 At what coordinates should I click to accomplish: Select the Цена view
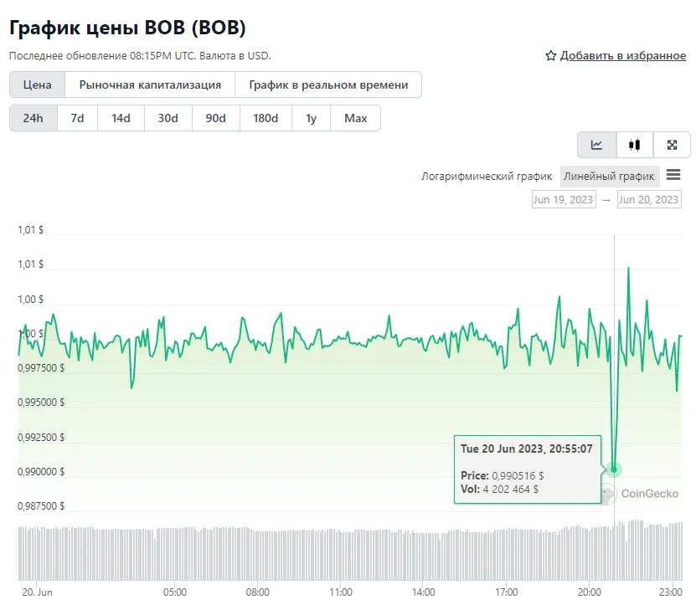point(36,84)
